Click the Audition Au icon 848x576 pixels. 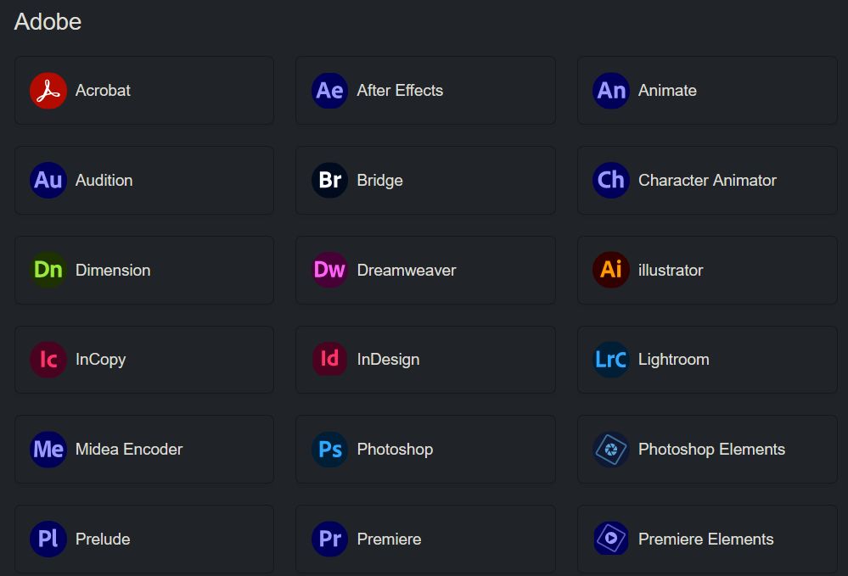click(x=48, y=181)
